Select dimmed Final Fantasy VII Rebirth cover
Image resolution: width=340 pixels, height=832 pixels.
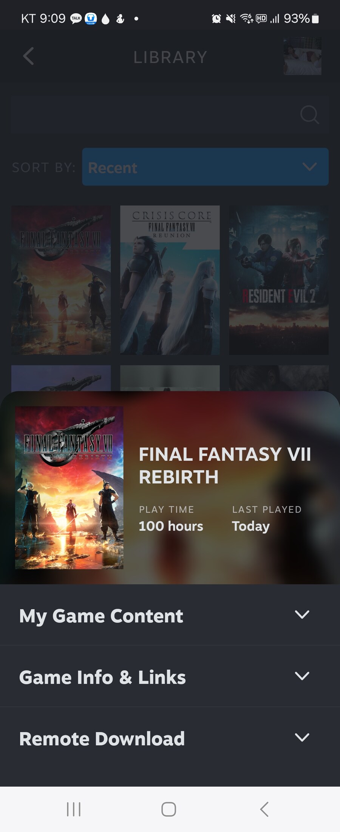coord(61,280)
